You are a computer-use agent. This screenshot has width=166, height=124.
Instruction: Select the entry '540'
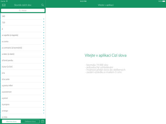point(22,16)
